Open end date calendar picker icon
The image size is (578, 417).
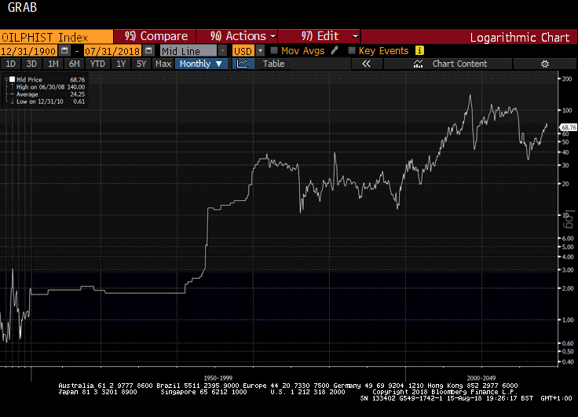148,50
